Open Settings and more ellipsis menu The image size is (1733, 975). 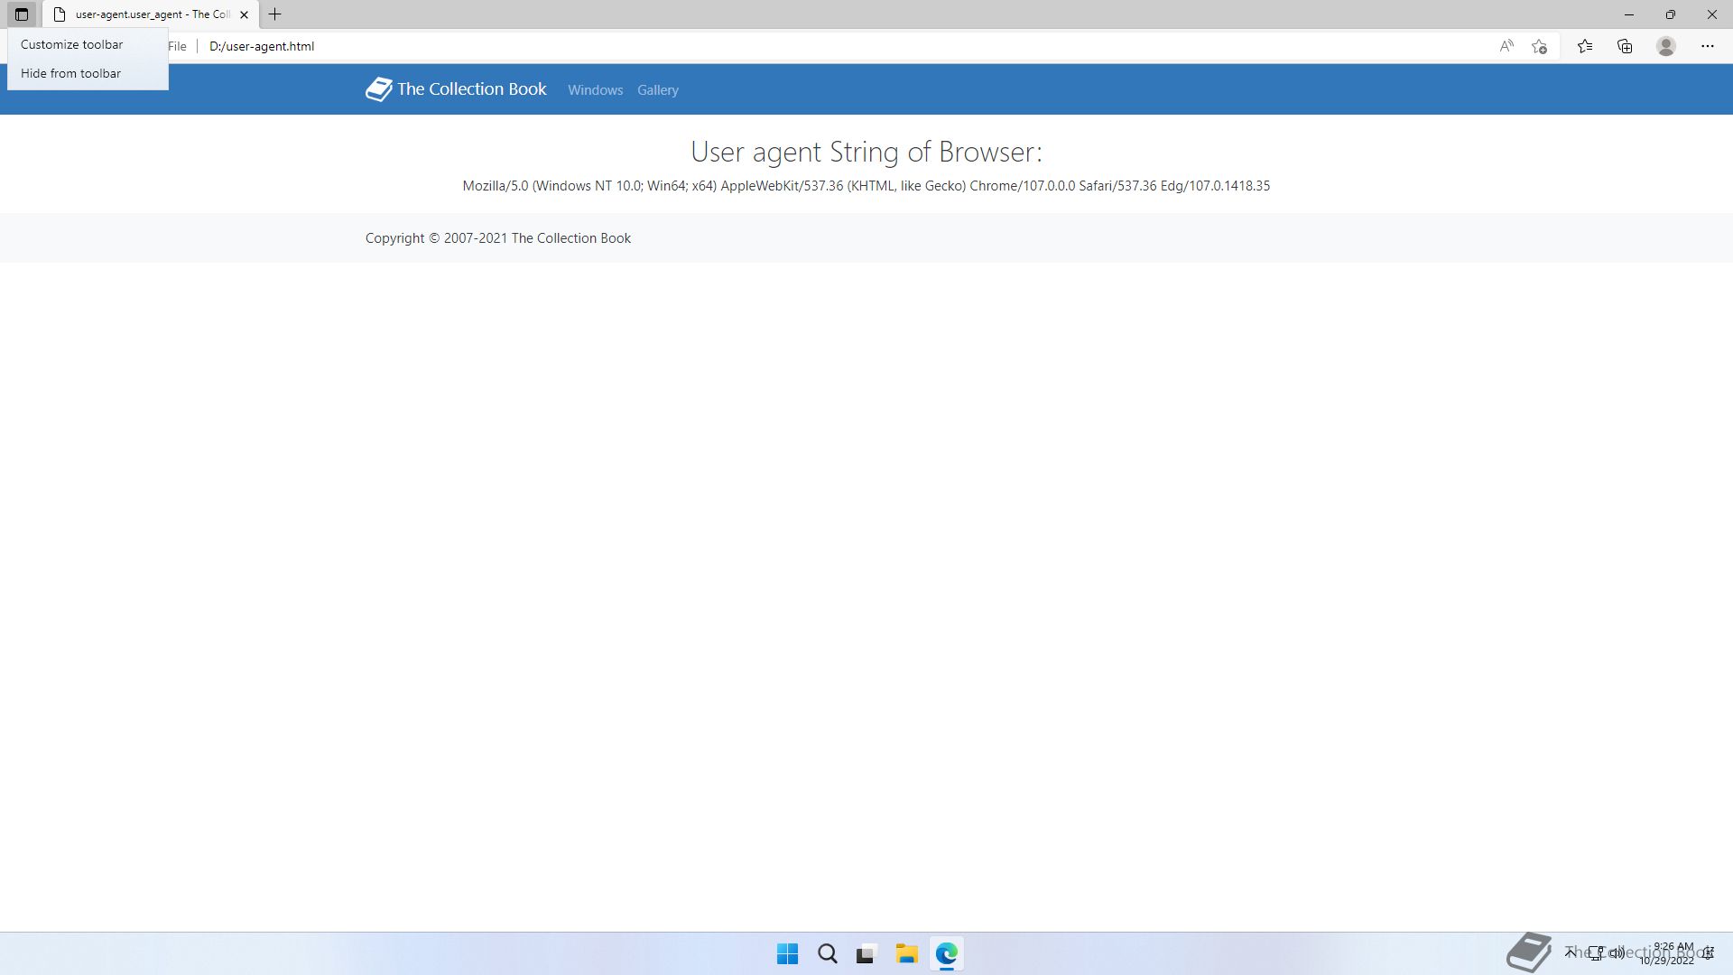coord(1707,46)
